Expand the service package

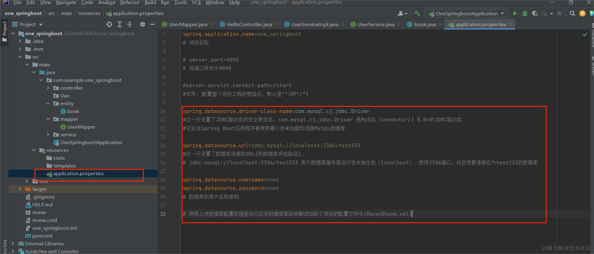(x=48, y=134)
